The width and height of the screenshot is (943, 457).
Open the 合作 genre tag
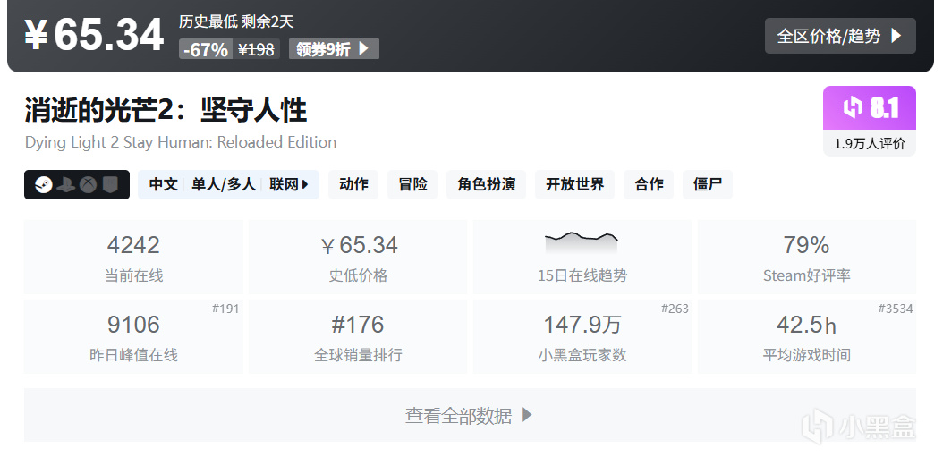coord(649,184)
